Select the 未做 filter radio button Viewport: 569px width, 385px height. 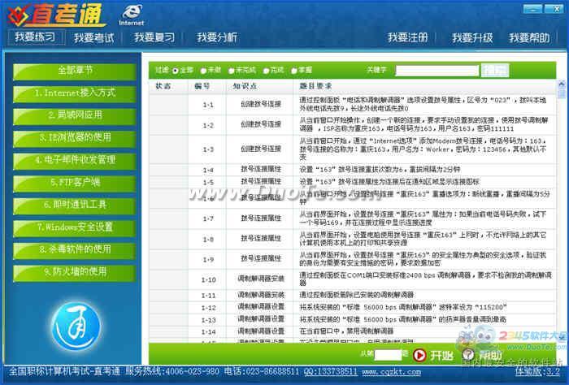coord(203,71)
